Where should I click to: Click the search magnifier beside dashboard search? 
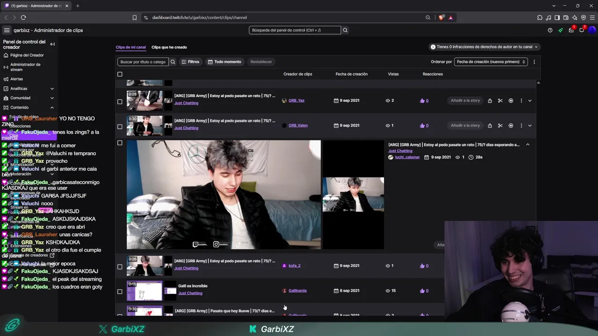pos(345,30)
